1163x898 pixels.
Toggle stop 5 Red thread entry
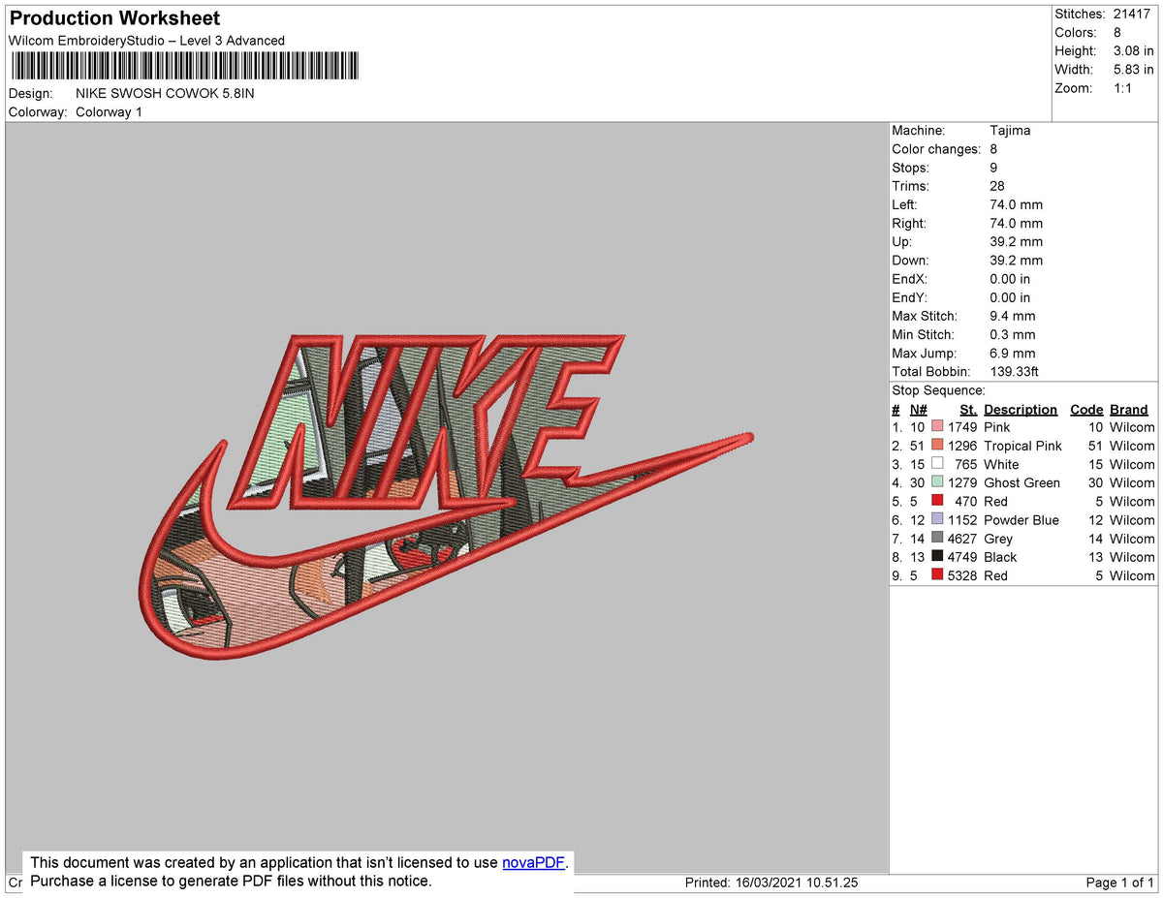pyautogui.click(x=998, y=501)
